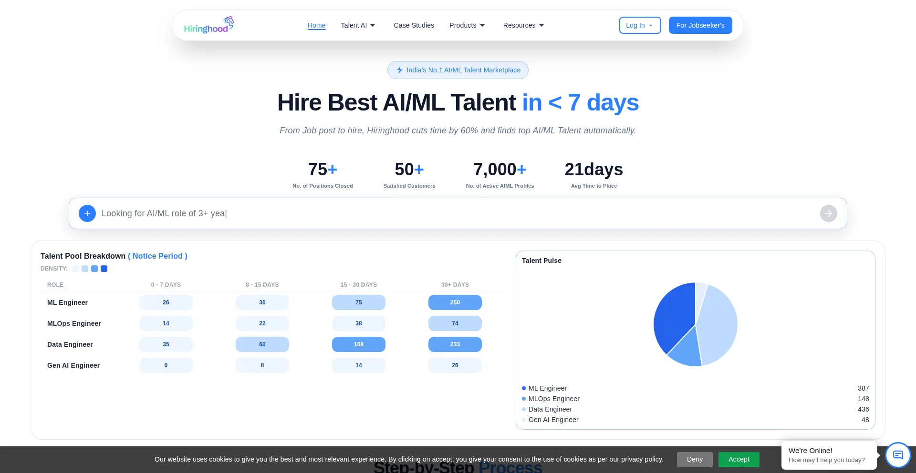Accept cookies in the consent banner

[x=739, y=459]
